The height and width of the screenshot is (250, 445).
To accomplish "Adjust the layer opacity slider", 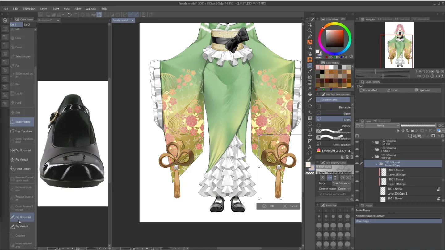I will pyautogui.click(x=418, y=125).
